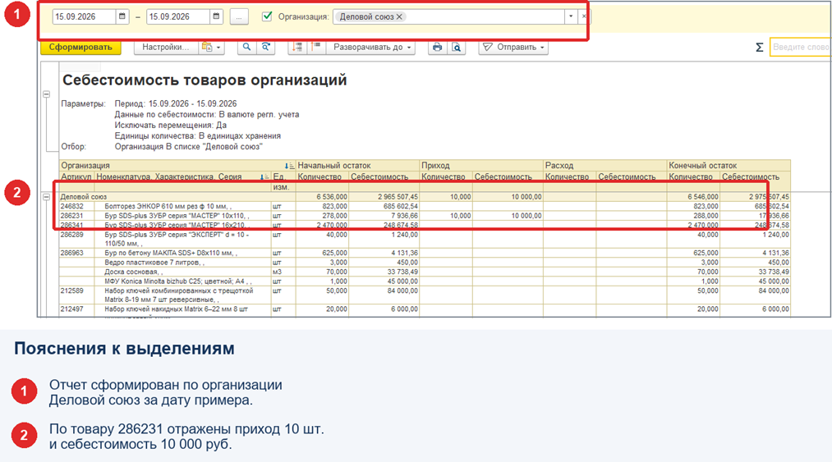Toggle the Организация filter checkbox
The image size is (832, 462).
point(268,16)
